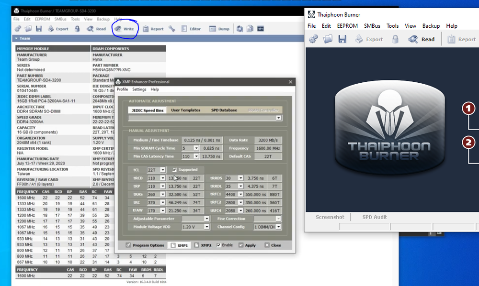Open the EEPROM menu in right window

[346, 26]
